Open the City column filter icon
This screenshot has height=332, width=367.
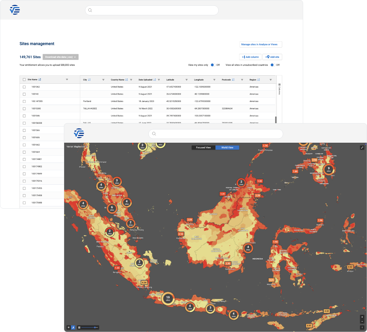tap(103, 80)
